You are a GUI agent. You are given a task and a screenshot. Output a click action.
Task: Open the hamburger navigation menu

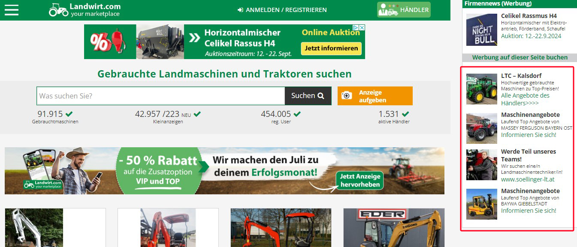[12, 9]
